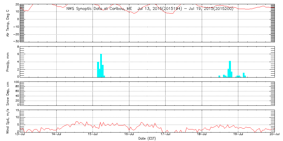Click the 14-Jul date tick label
The image size is (283, 141).
click(57, 135)
